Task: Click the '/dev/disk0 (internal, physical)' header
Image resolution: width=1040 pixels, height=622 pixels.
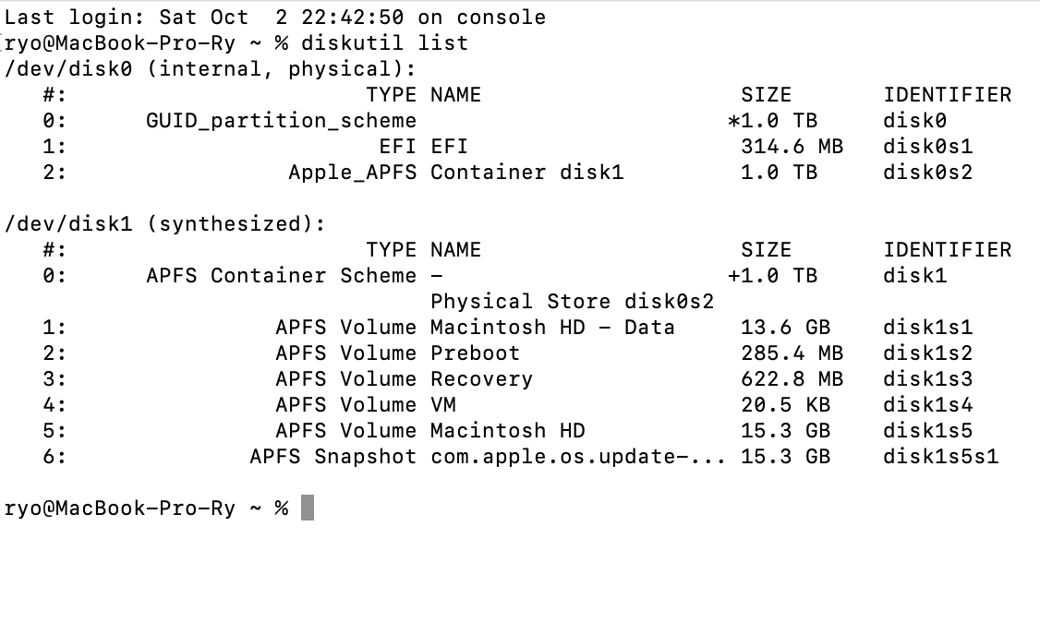Action: click(211, 69)
